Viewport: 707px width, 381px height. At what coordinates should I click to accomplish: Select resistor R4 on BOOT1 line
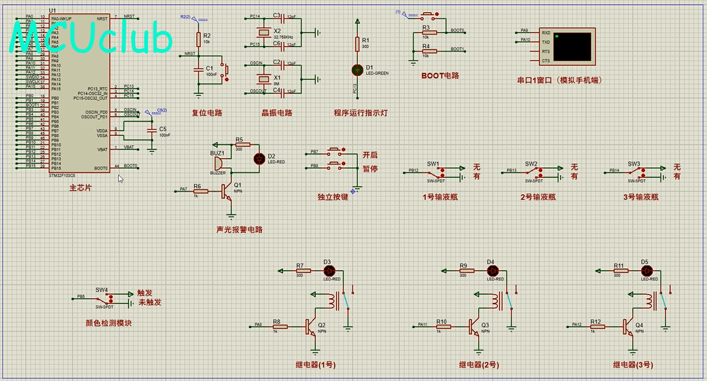(429, 52)
